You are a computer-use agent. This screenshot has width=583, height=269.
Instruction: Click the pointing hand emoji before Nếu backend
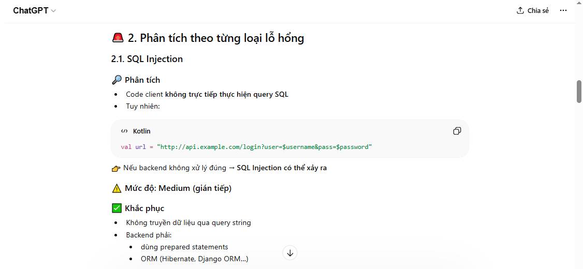click(x=116, y=168)
